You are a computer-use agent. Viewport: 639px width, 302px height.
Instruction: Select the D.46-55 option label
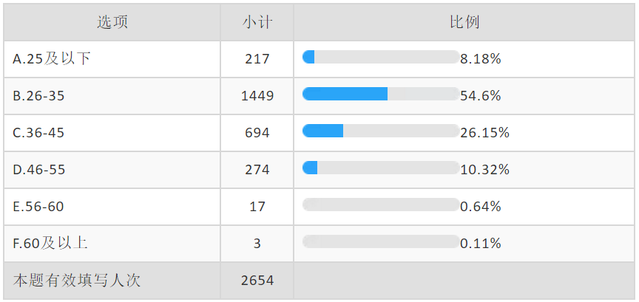(x=38, y=170)
